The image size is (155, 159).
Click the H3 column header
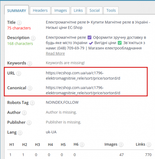(38, 145)
